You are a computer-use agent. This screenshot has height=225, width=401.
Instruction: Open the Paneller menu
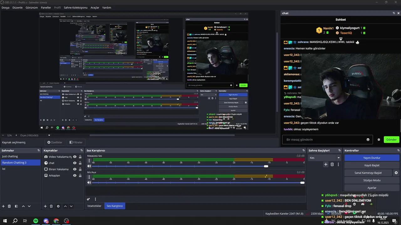(x=46, y=7)
